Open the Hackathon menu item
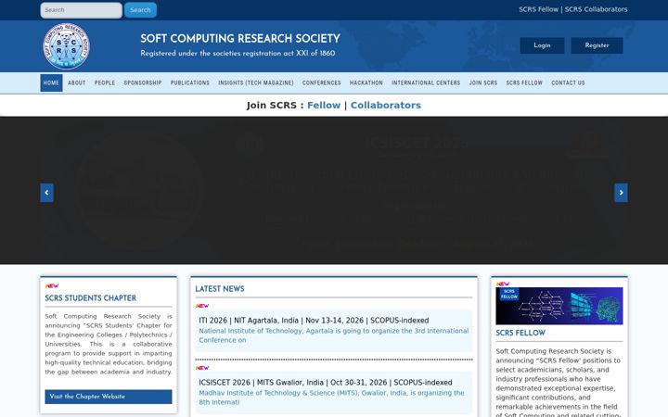 point(366,83)
